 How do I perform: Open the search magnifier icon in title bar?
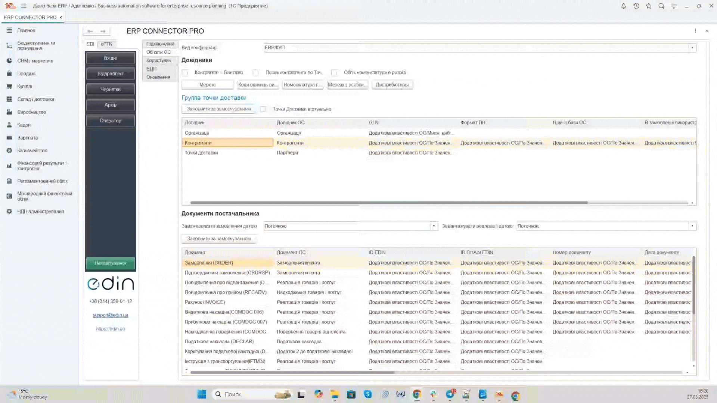coord(661,6)
